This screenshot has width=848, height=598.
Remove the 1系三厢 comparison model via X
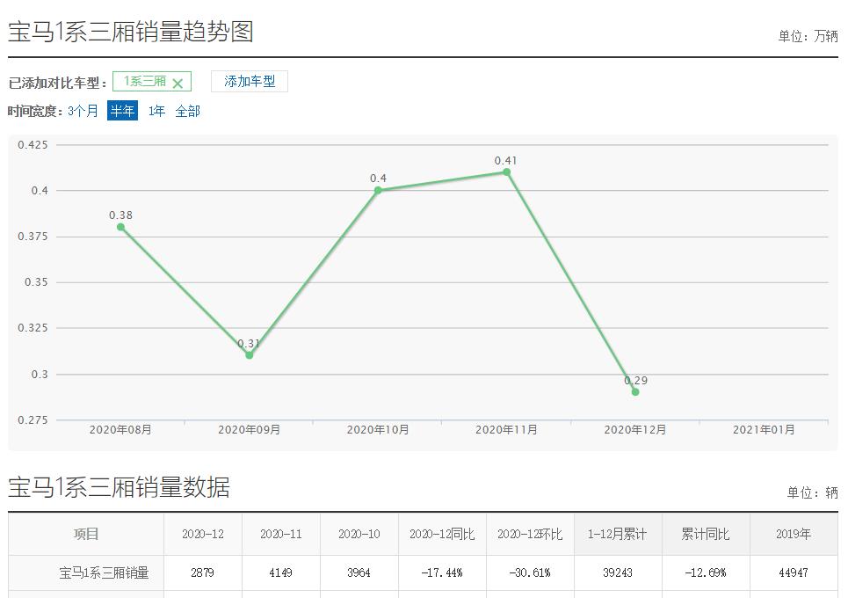click(x=178, y=84)
